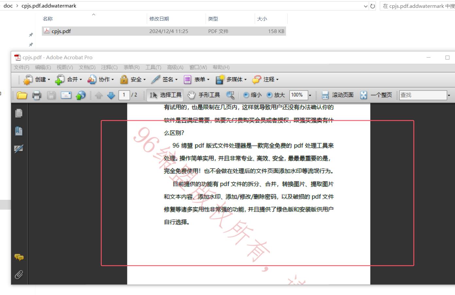The height and width of the screenshot is (295, 455).
Task: Open the 工具(T) menu
Action: pyautogui.click(x=153, y=67)
